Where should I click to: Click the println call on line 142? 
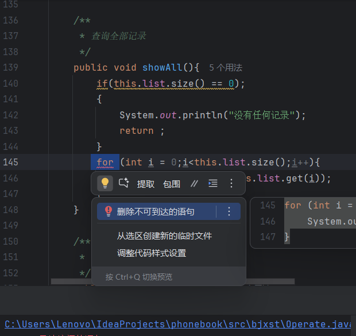(x=203, y=115)
